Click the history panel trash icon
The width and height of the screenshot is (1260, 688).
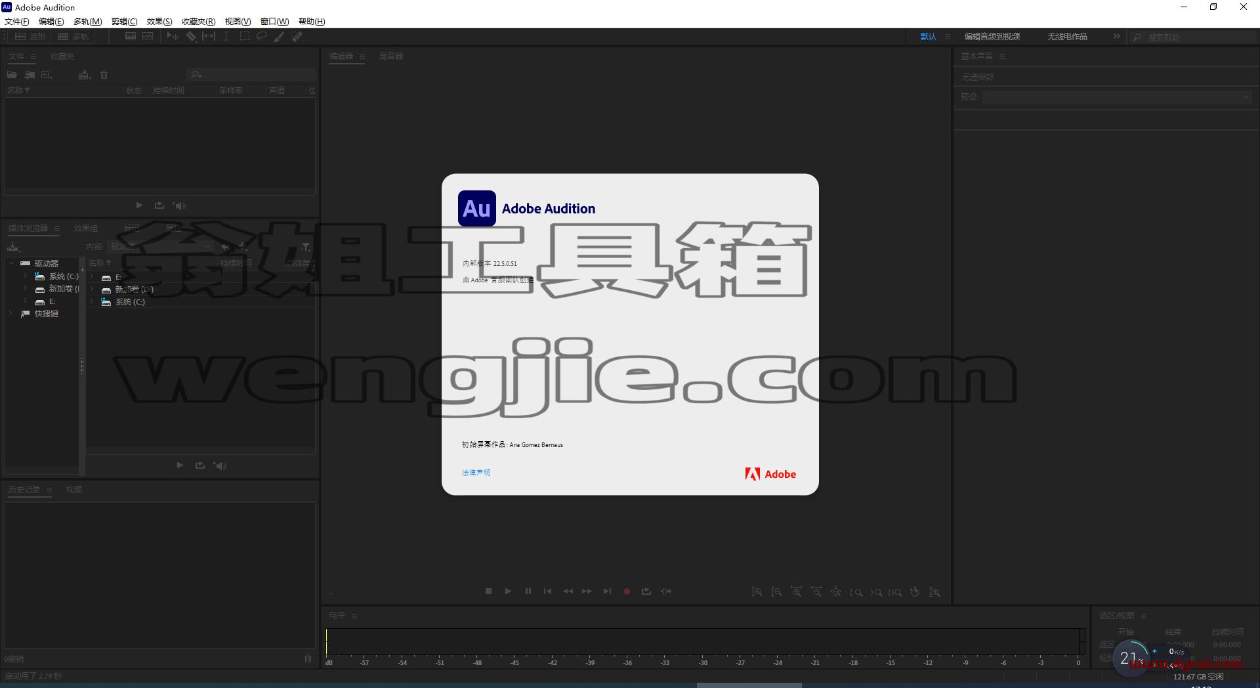[308, 658]
